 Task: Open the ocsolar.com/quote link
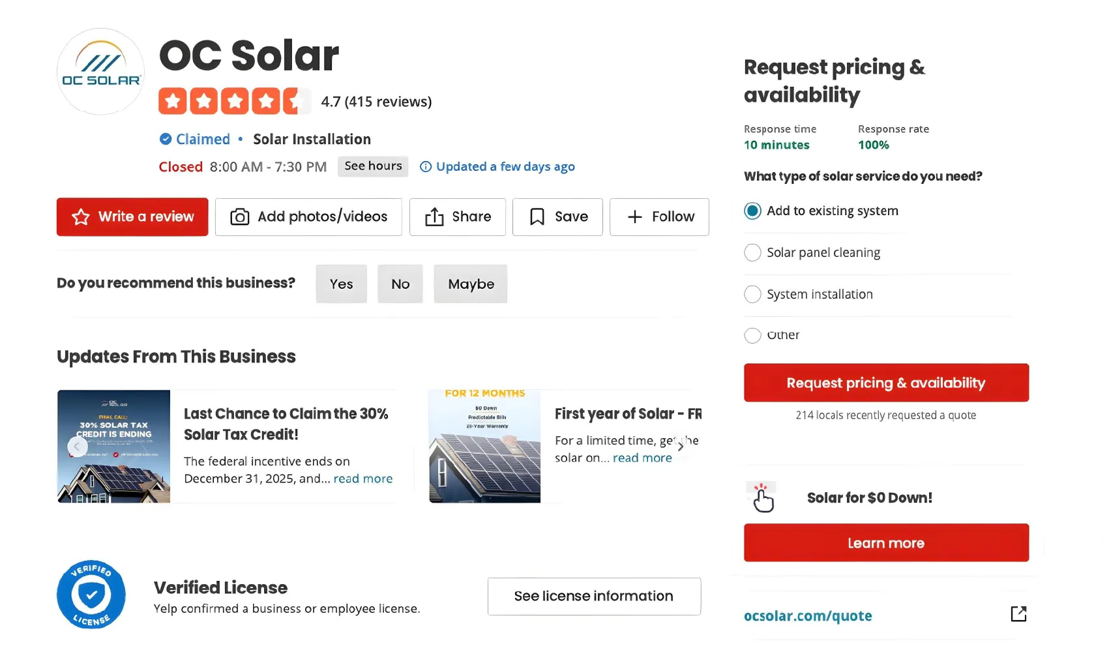[x=808, y=615]
